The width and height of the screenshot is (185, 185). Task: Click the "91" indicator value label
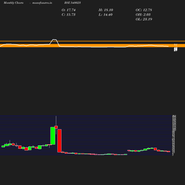pyautogui.click(x=175, y=45)
